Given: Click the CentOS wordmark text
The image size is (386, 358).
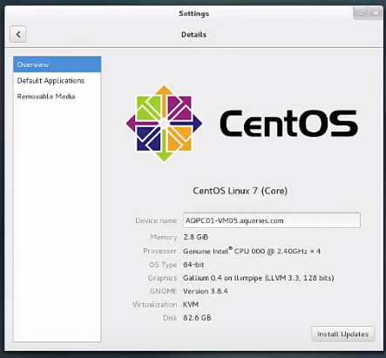Looking at the screenshot, I should pyautogui.click(x=288, y=124).
